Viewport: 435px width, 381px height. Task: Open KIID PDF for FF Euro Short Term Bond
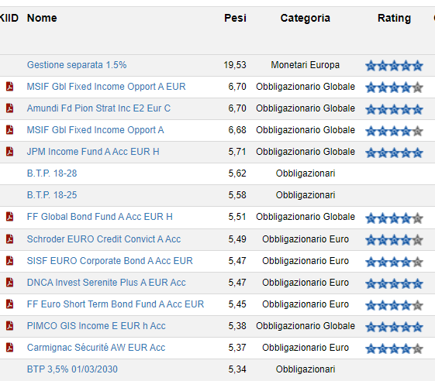click(x=10, y=304)
